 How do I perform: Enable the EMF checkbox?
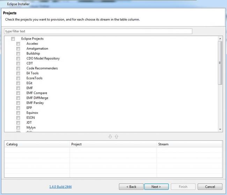coord(18,88)
